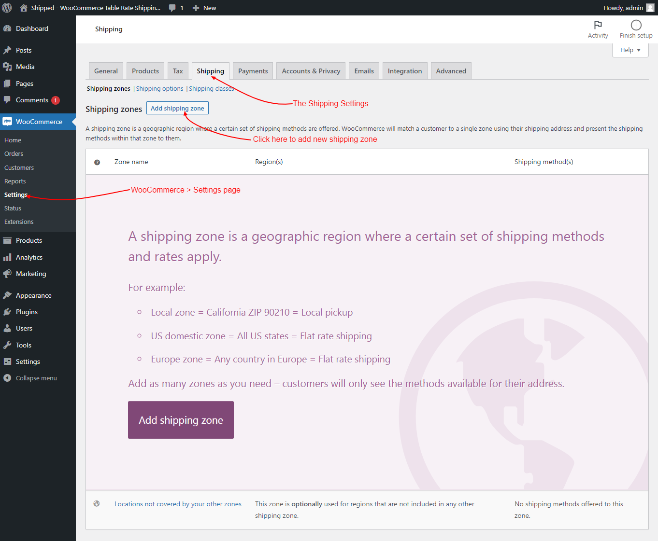Click the small Add shipping zone button
Viewport: 658px width, 541px height.
[177, 108]
